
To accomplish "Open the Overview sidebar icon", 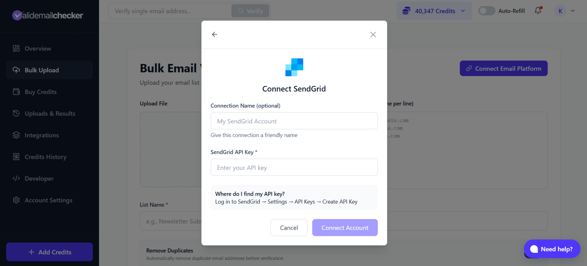I will (x=16, y=48).
